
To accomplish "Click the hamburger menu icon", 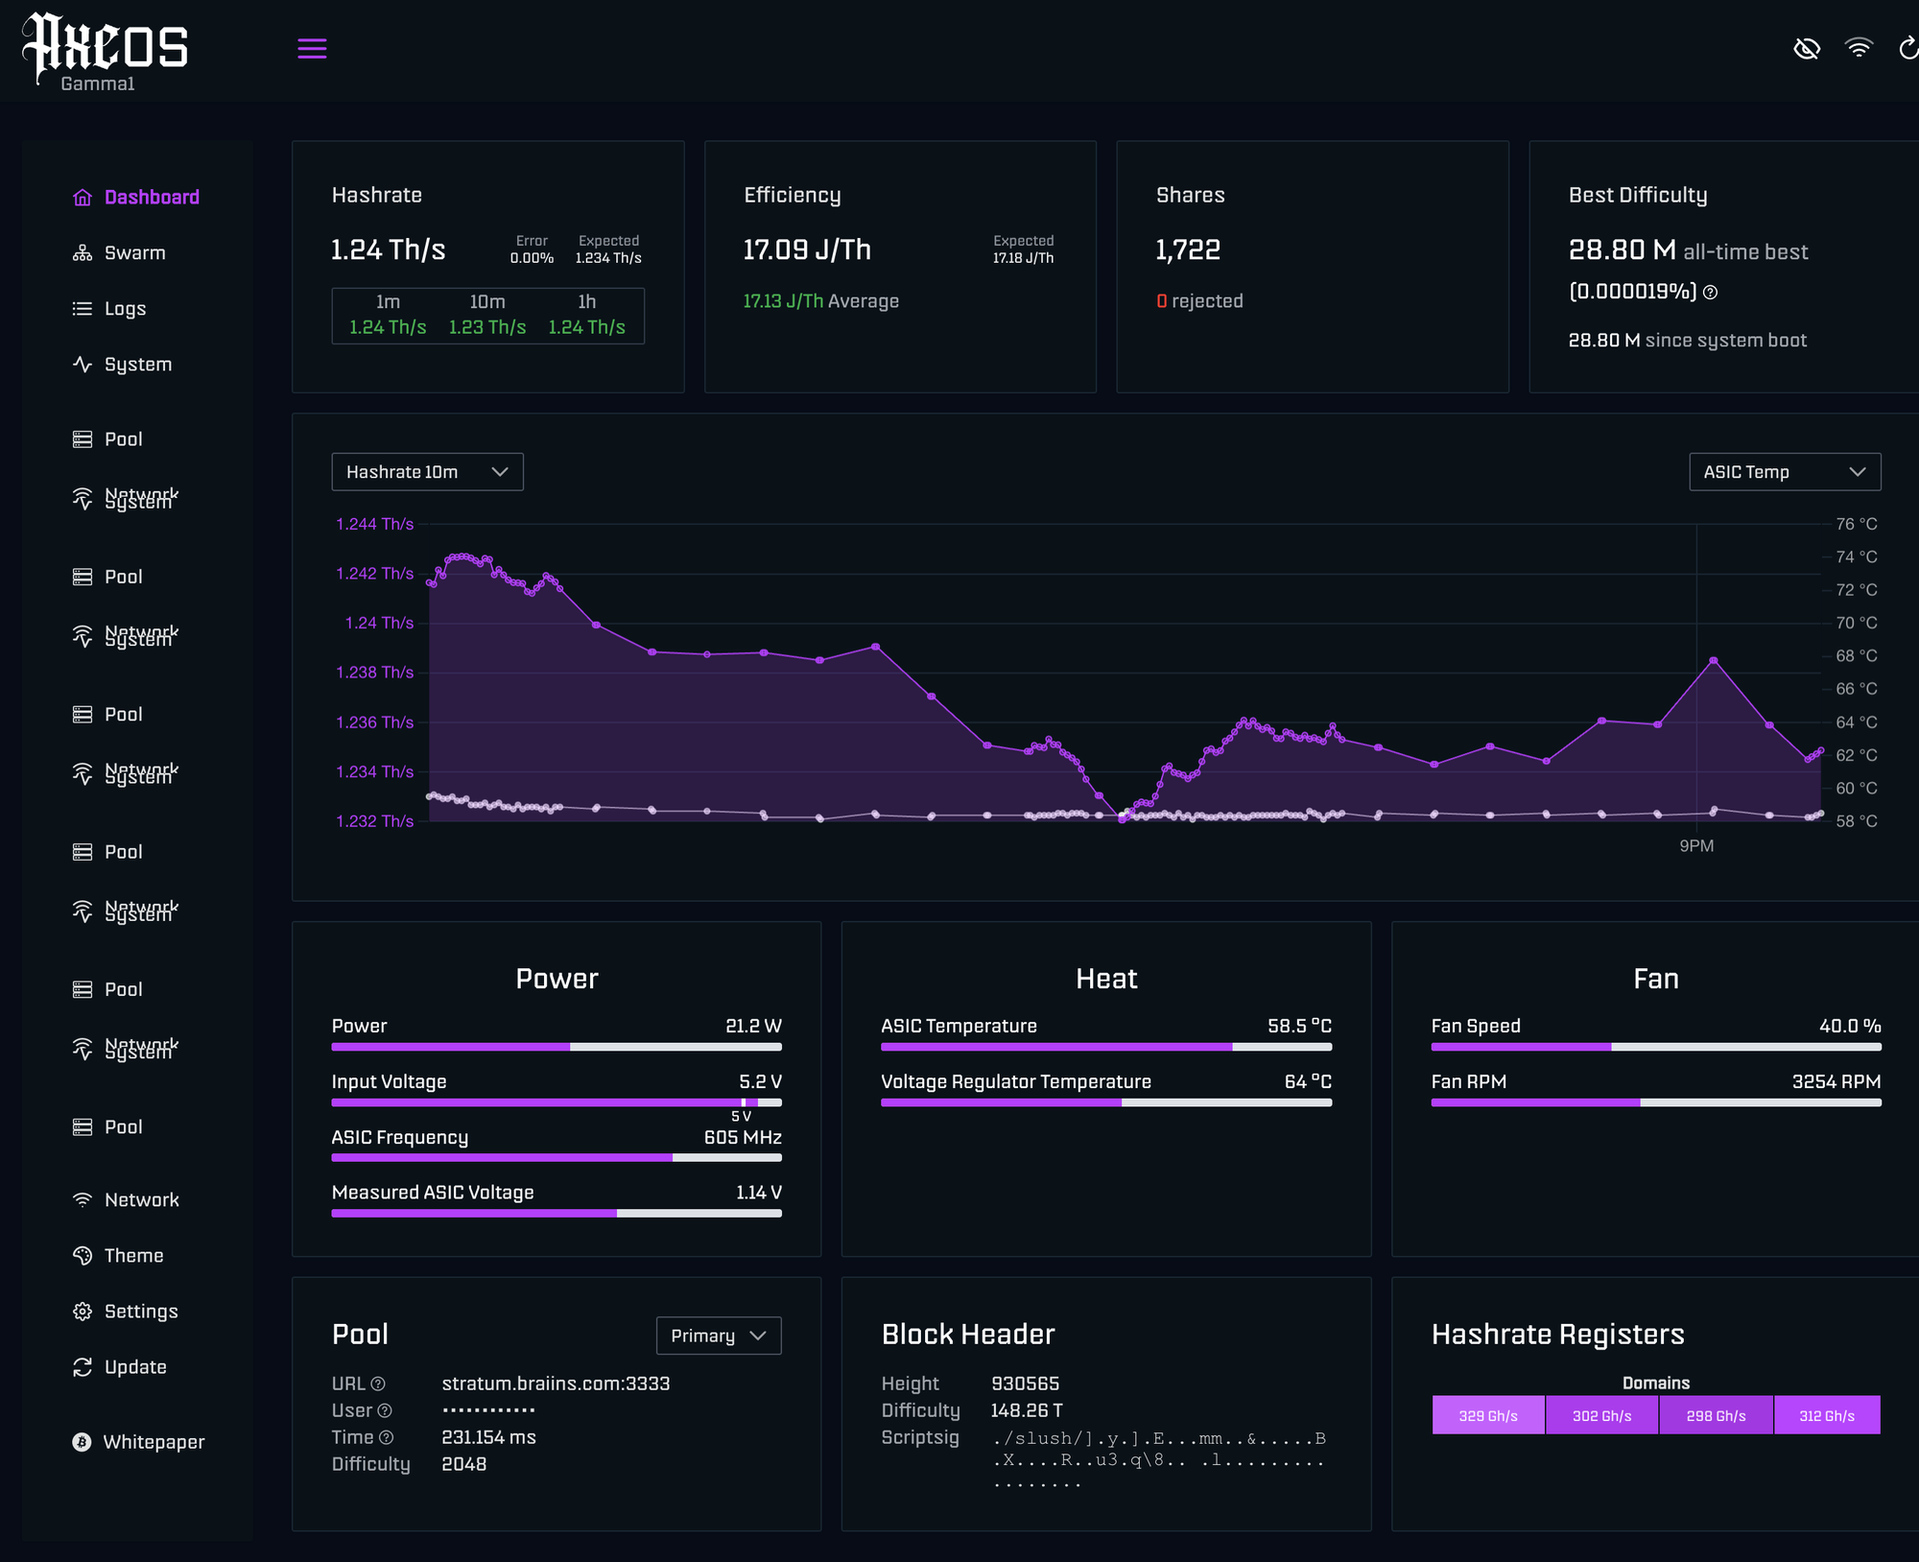I will click(312, 49).
